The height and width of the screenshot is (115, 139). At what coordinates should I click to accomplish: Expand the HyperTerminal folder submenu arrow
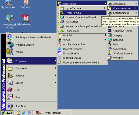(x=105, y=8)
